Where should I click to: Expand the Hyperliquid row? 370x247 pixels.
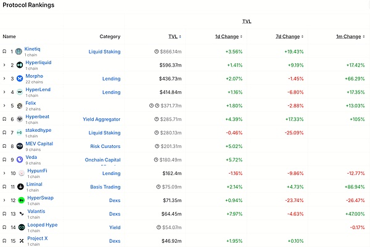(4, 65)
